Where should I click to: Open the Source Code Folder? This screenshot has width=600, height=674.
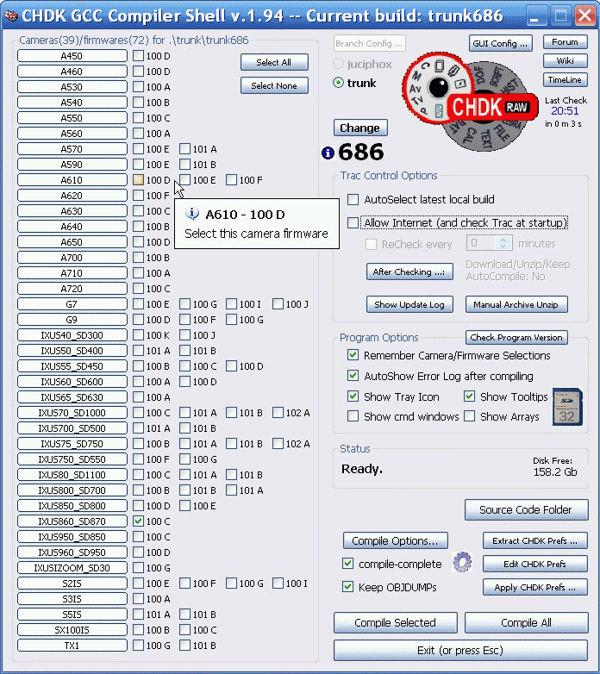pyautogui.click(x=526, y=509)
